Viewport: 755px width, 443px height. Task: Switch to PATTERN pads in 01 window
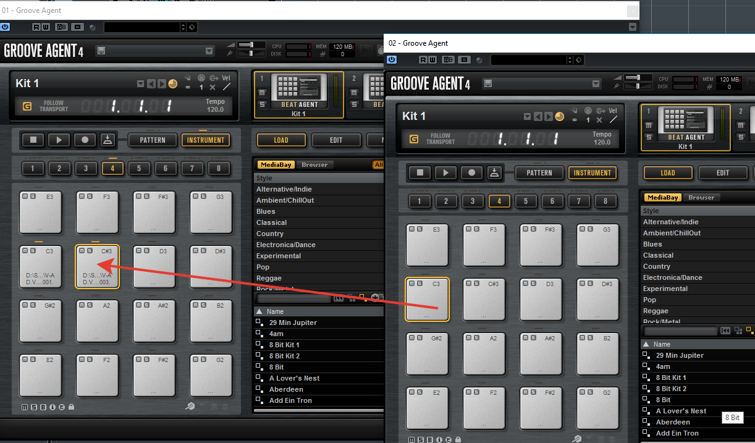152,140
